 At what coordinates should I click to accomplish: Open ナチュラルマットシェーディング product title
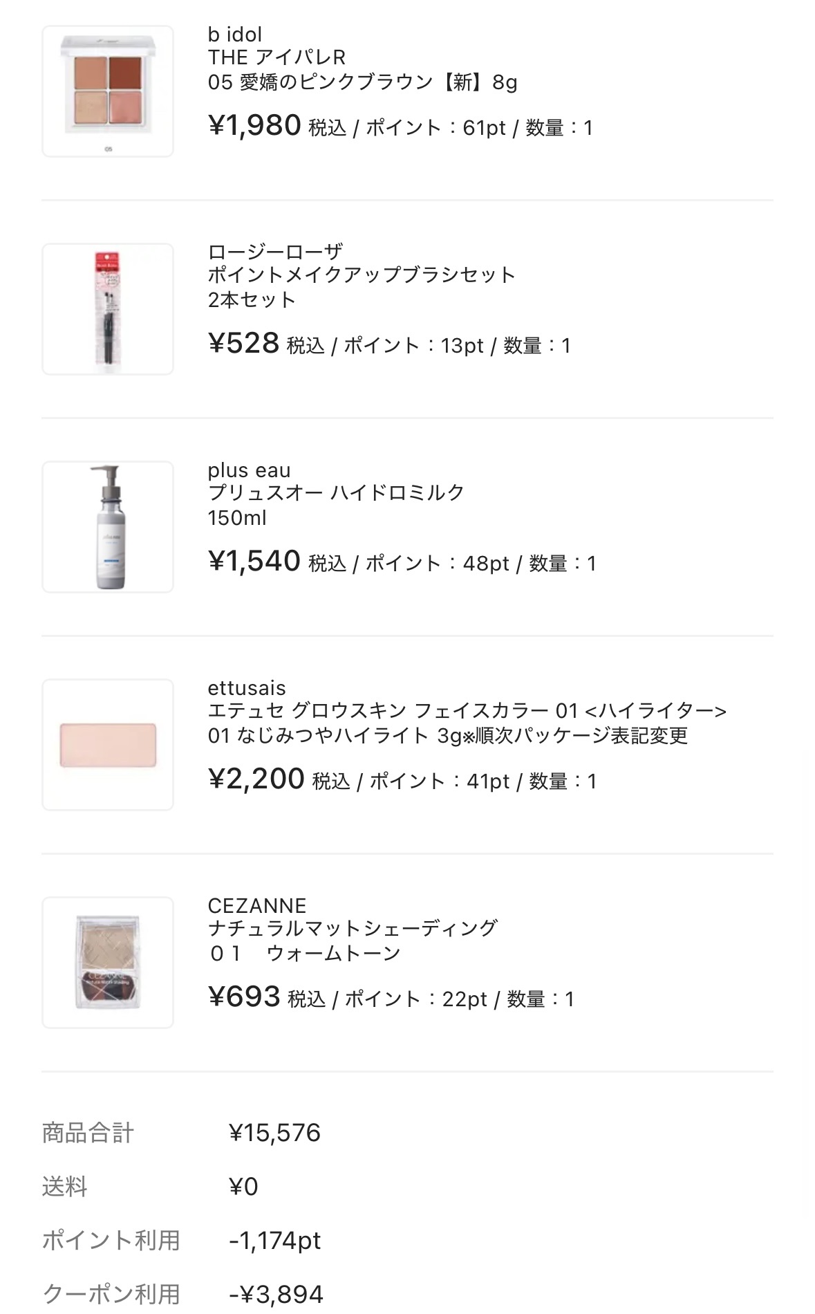point(353,929)
